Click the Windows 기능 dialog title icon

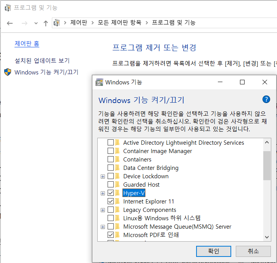99,82
